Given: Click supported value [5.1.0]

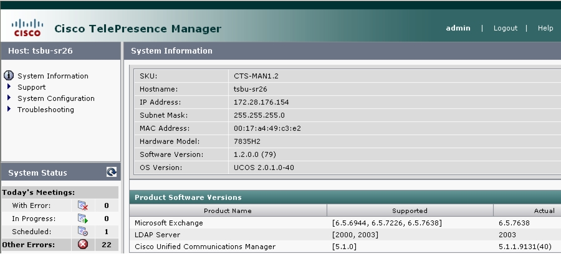Looking at the screenshot, I should click(x=344, y=247).
